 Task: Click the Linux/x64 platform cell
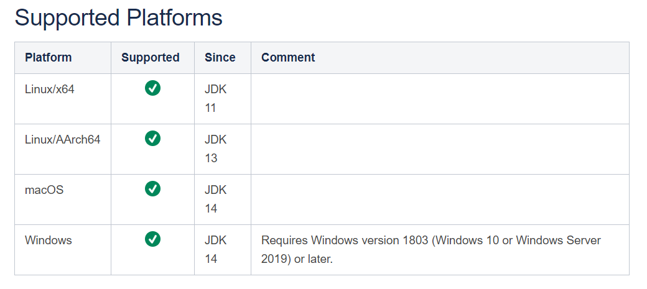(x=50, y=89)
